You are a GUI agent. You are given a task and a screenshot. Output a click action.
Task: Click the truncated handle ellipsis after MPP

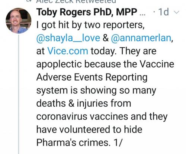coord(142,15)
